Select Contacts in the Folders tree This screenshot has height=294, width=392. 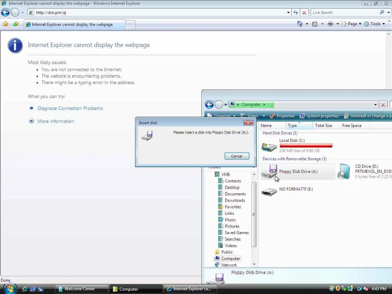(x=230, y=181)
